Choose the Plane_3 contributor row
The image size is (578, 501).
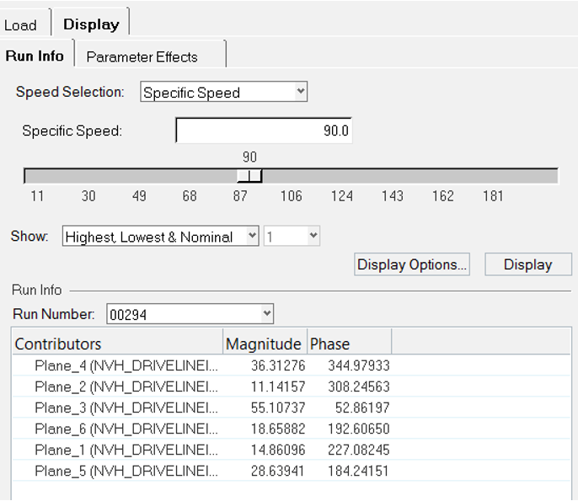point(126,408)
